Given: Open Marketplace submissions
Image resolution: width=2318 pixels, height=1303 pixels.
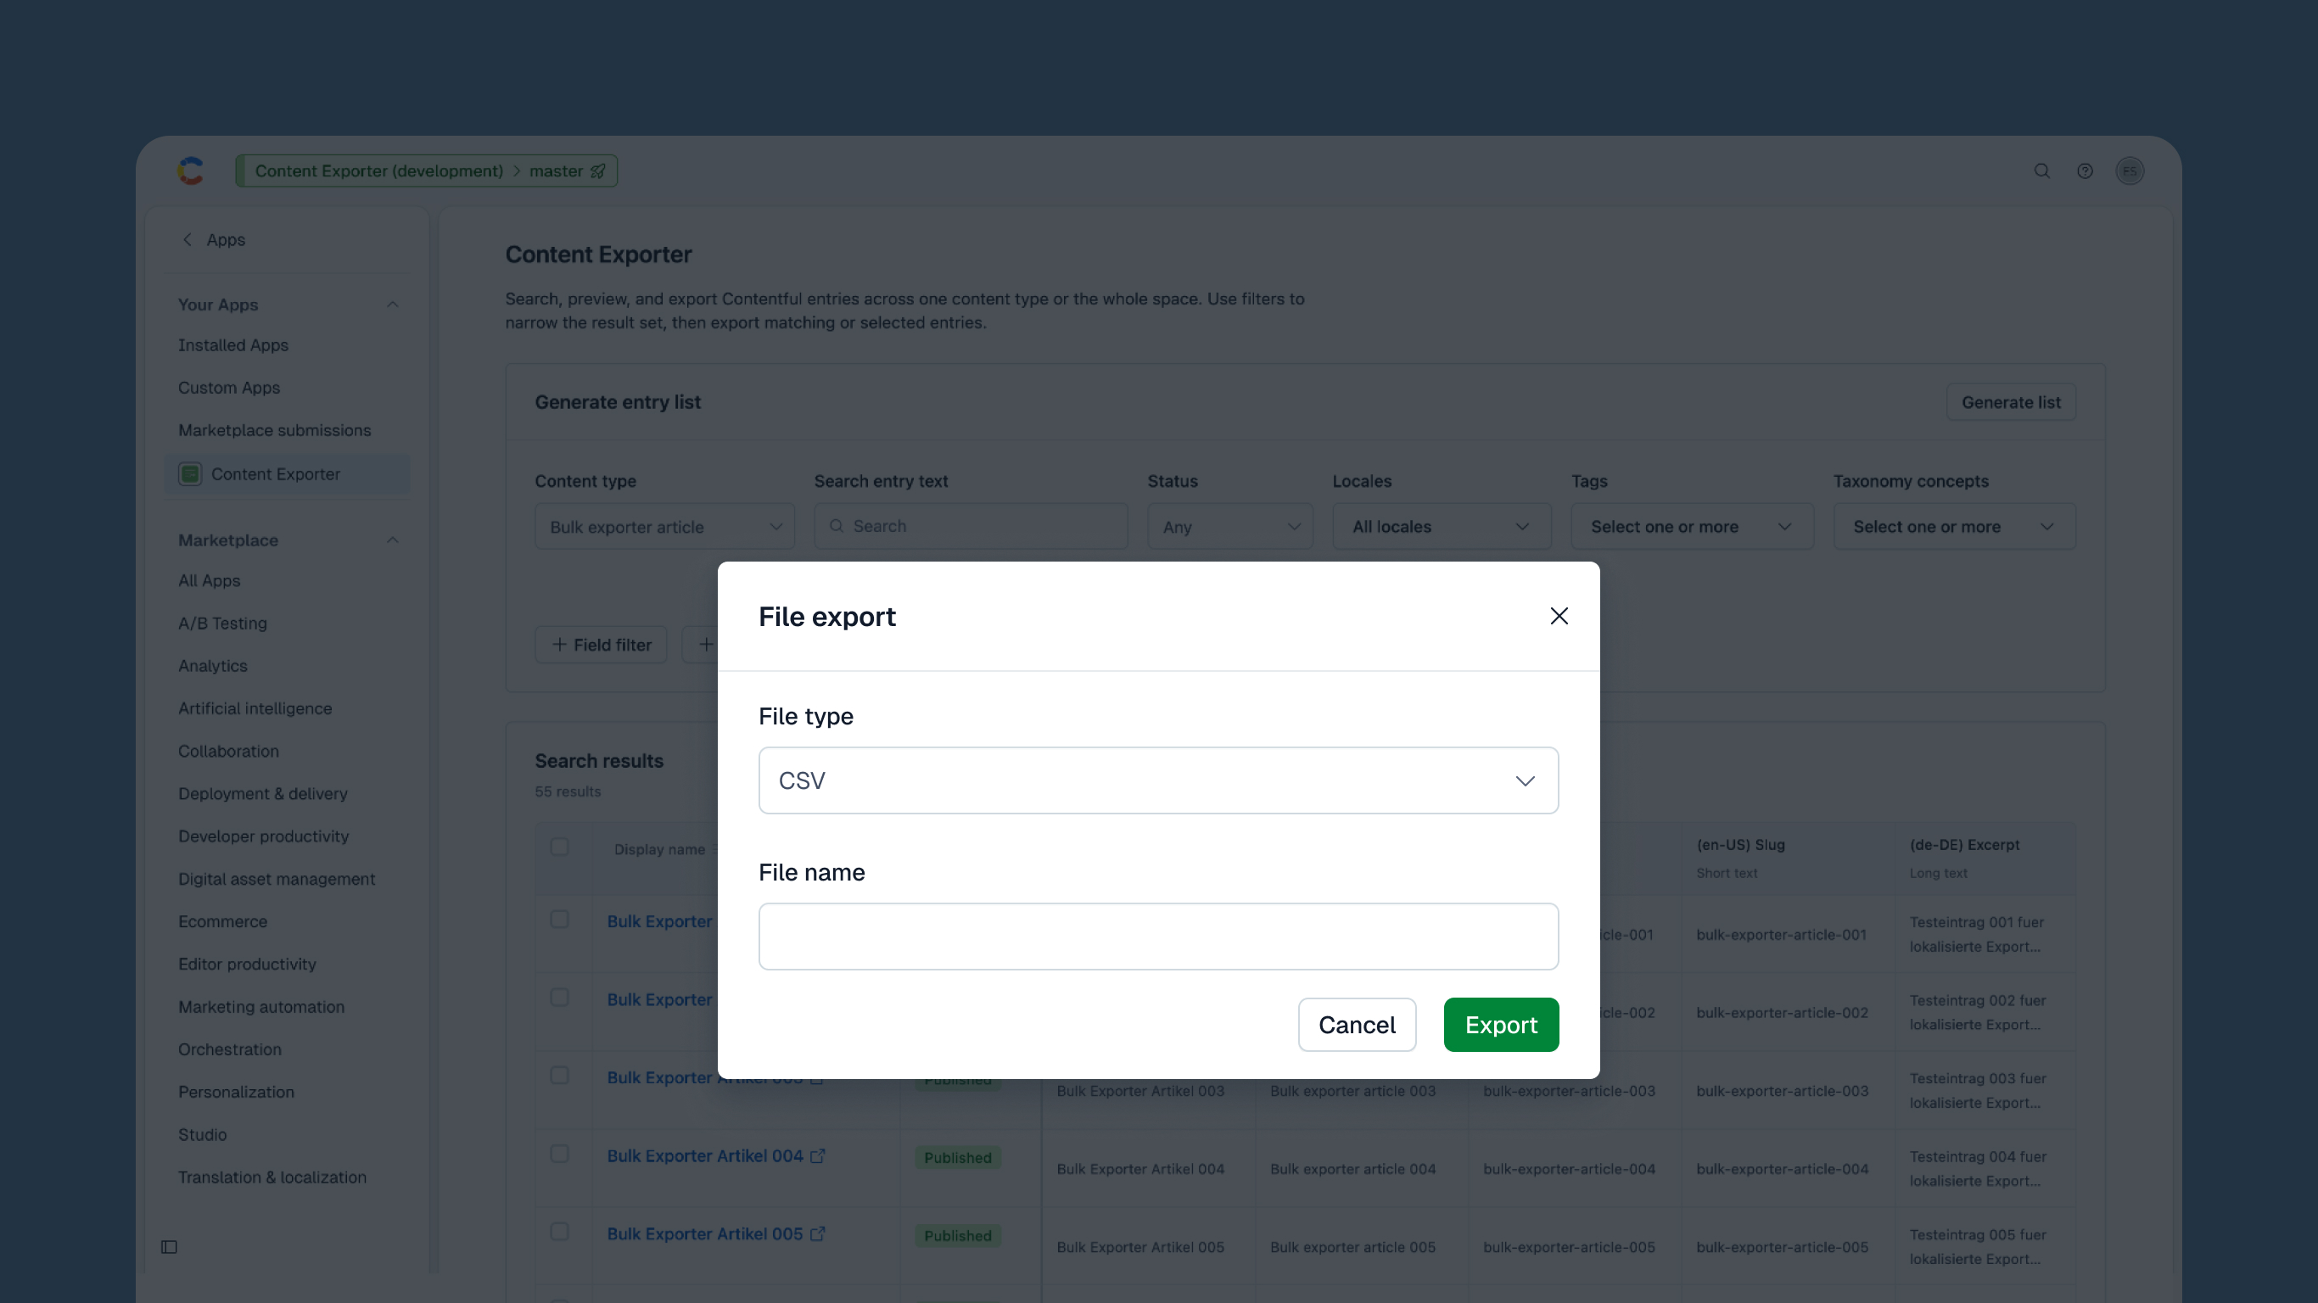Looking at the screenshot, I should coord(274,430).
